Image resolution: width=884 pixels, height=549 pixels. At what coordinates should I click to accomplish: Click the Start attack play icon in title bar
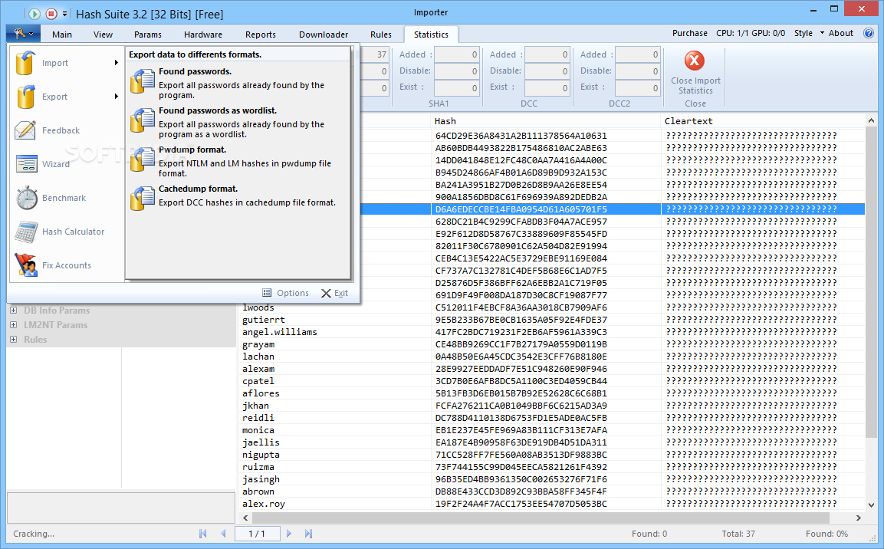pos(35,14)
